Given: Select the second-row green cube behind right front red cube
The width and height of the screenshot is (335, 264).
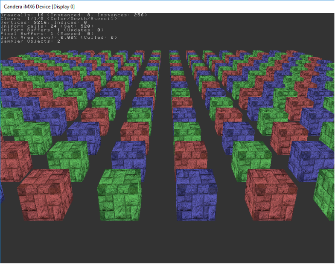Looking at the screenshot, I should coord(251,160).
